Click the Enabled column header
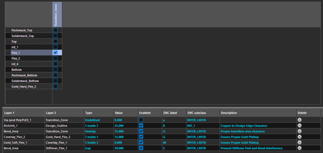Image resolution: width=323 pixels, height=153 pixels. (150, 113)
